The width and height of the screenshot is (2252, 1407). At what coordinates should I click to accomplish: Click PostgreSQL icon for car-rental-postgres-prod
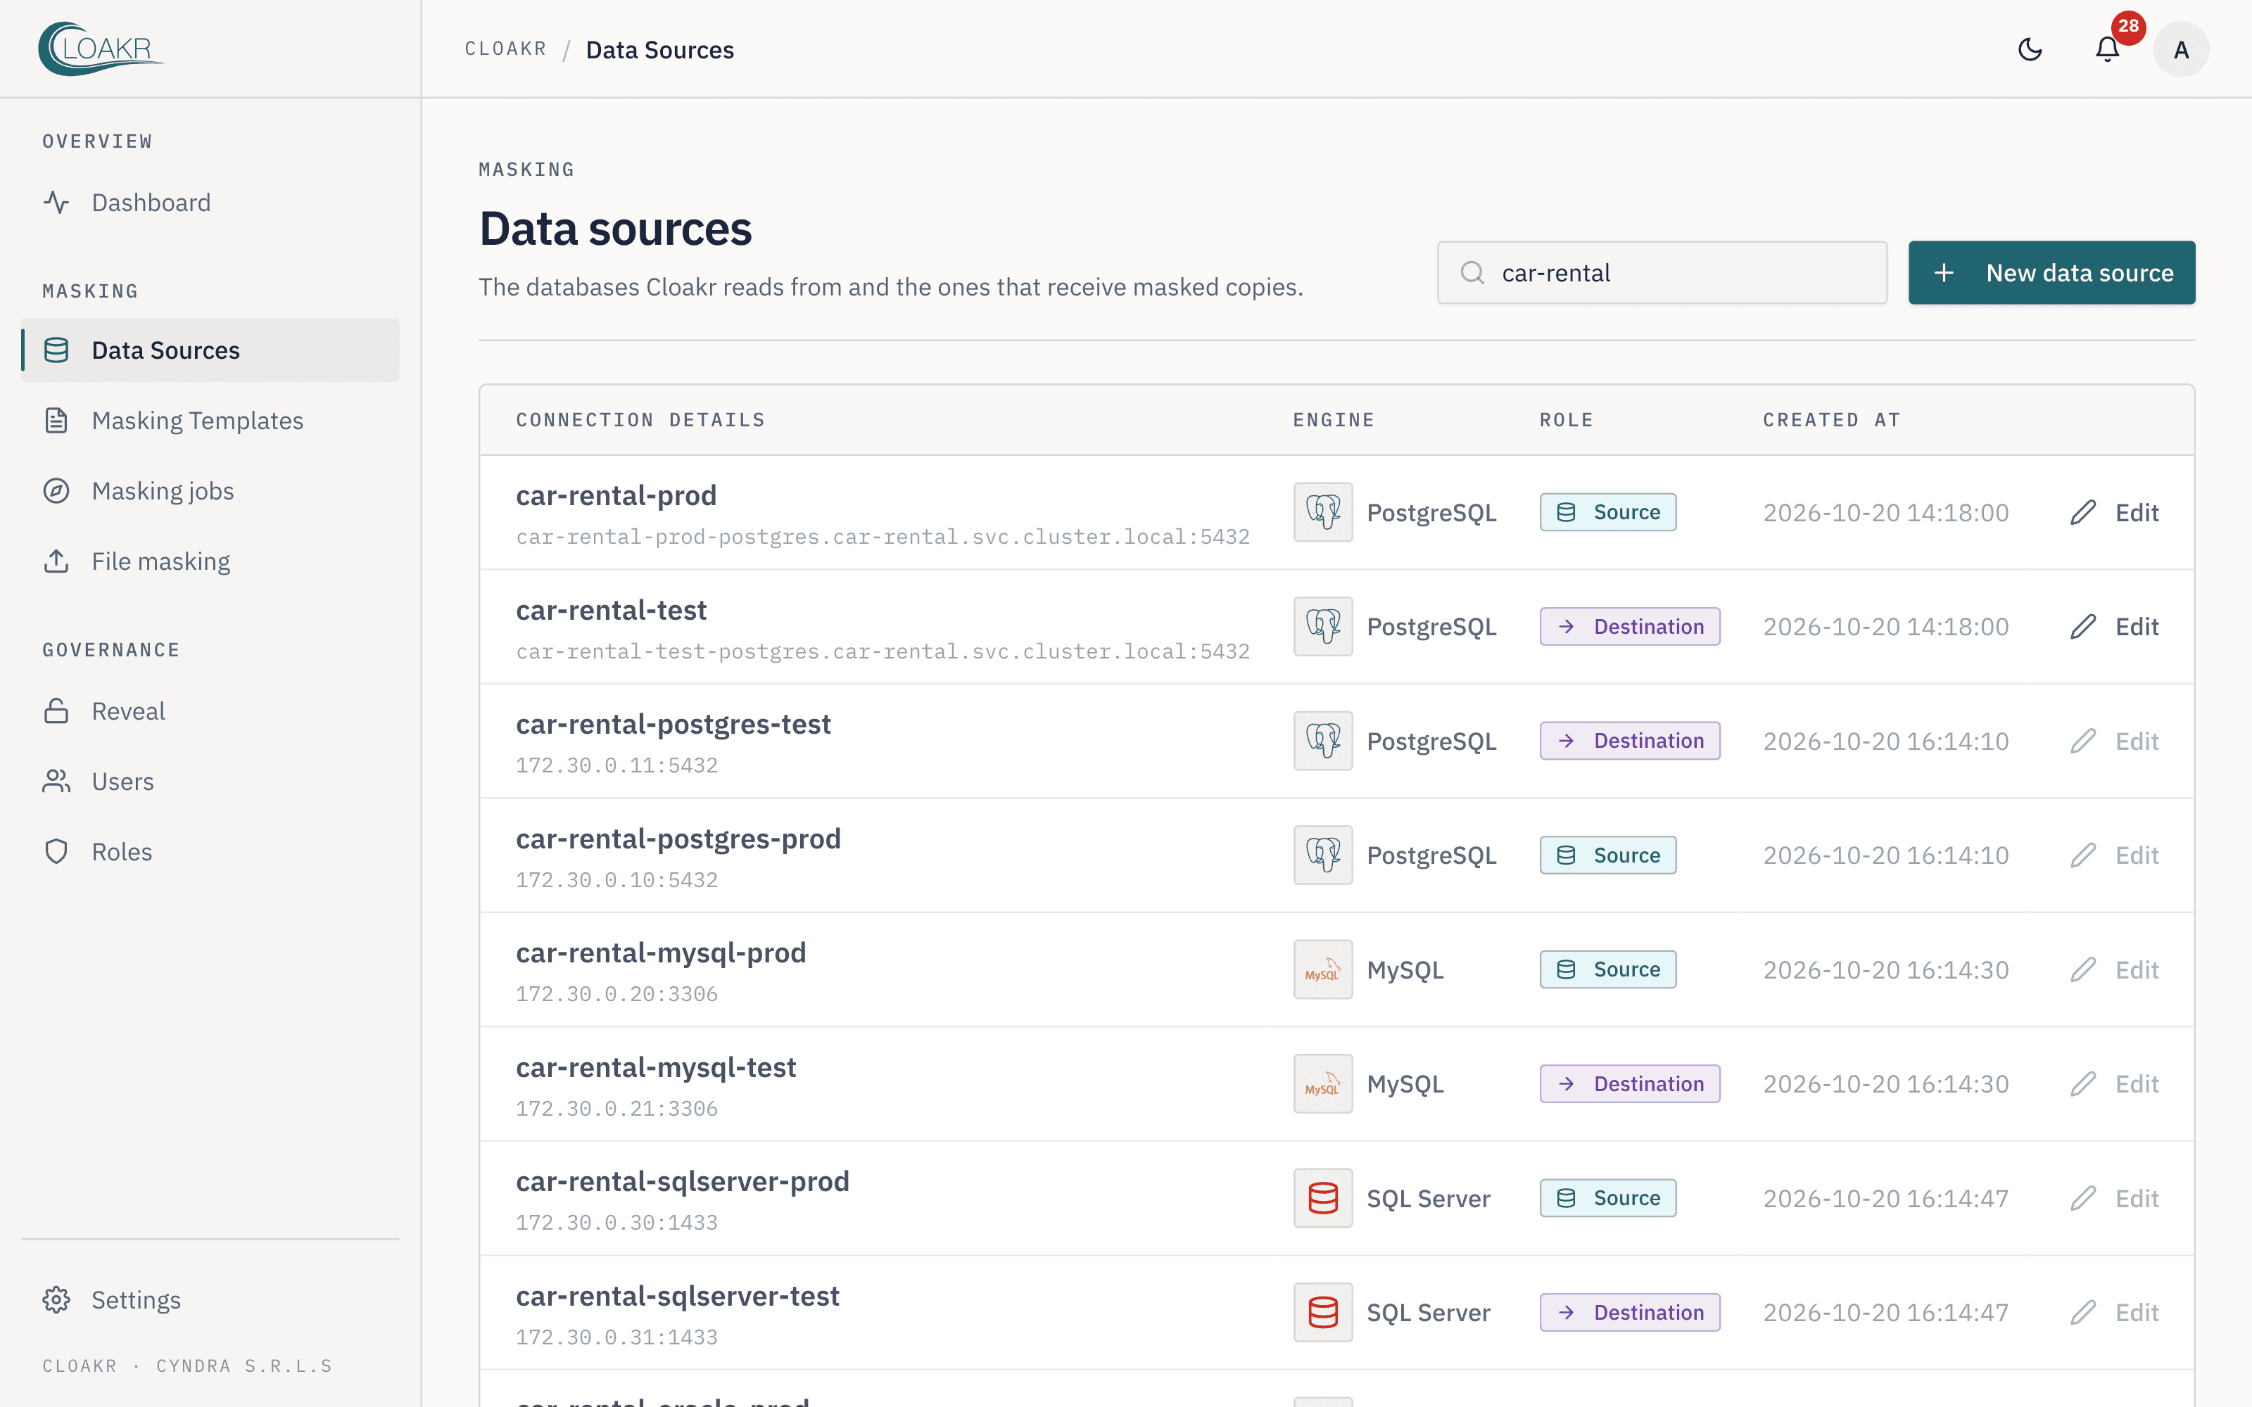click(1322, 855)
